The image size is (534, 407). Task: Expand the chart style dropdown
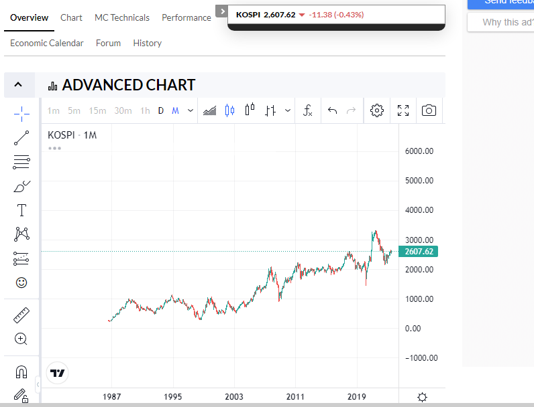point(288,110)
